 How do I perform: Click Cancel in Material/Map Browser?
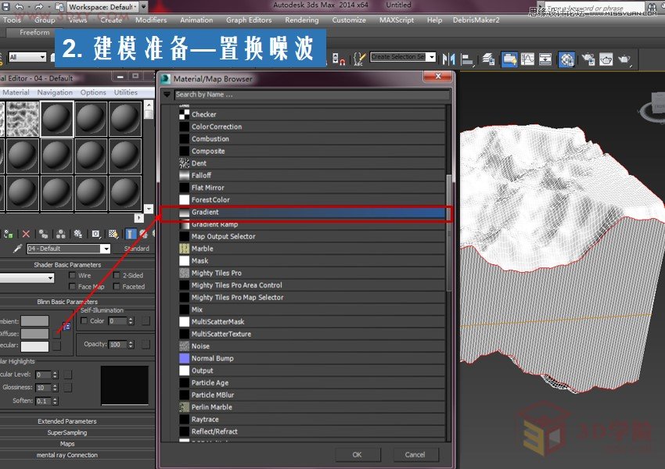coord(415,455)
